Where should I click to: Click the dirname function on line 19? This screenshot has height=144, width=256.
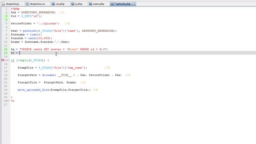click(x=48, y=75)
